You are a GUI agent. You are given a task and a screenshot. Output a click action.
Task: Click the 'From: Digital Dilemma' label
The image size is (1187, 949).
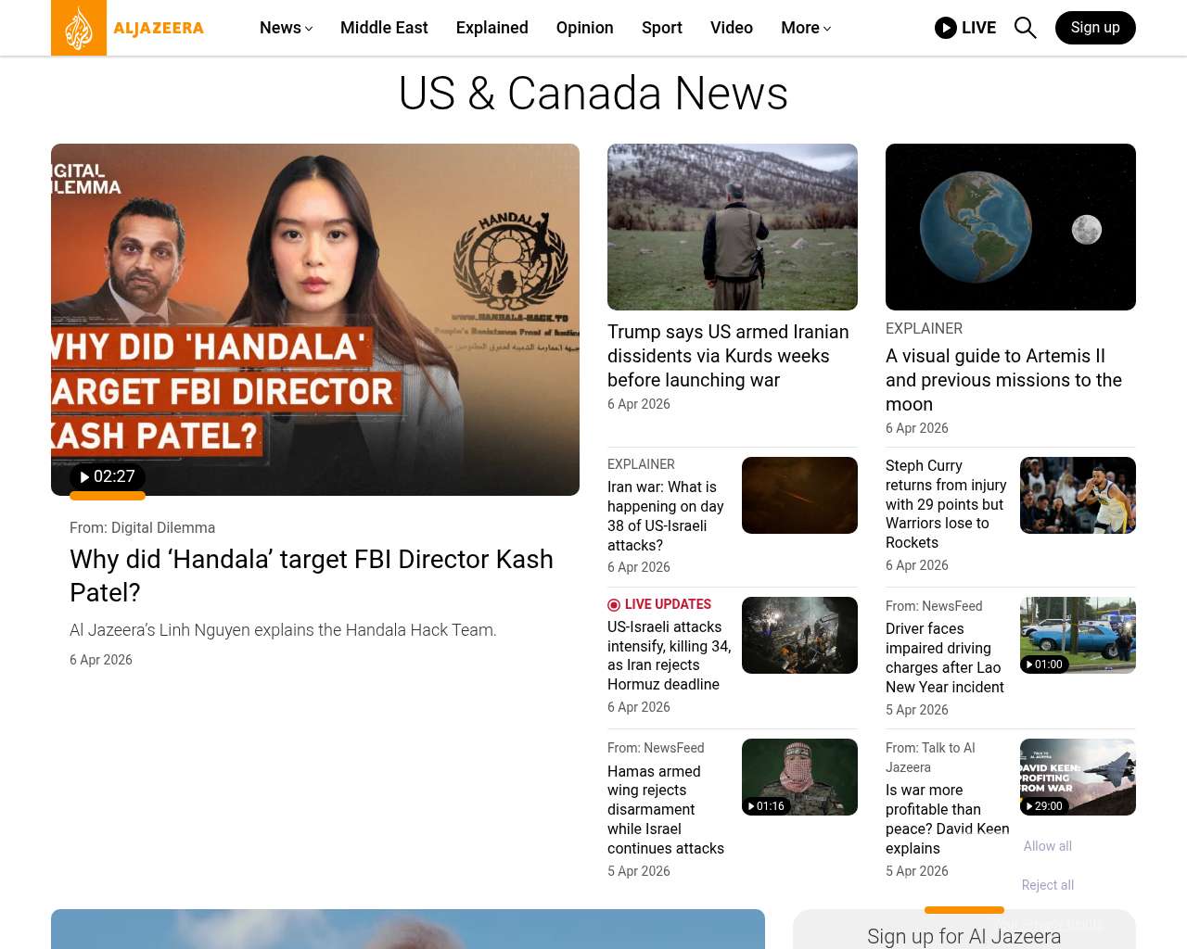(143, 528)
